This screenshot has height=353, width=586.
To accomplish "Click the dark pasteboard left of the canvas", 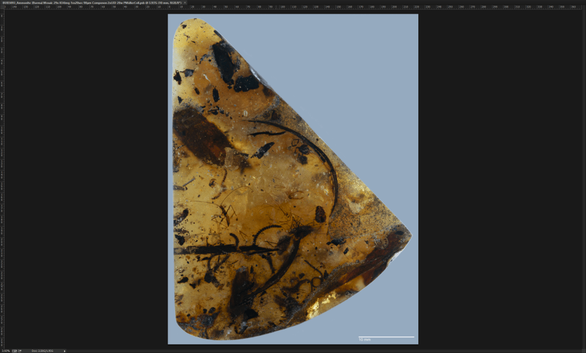I will click(86, 172).
